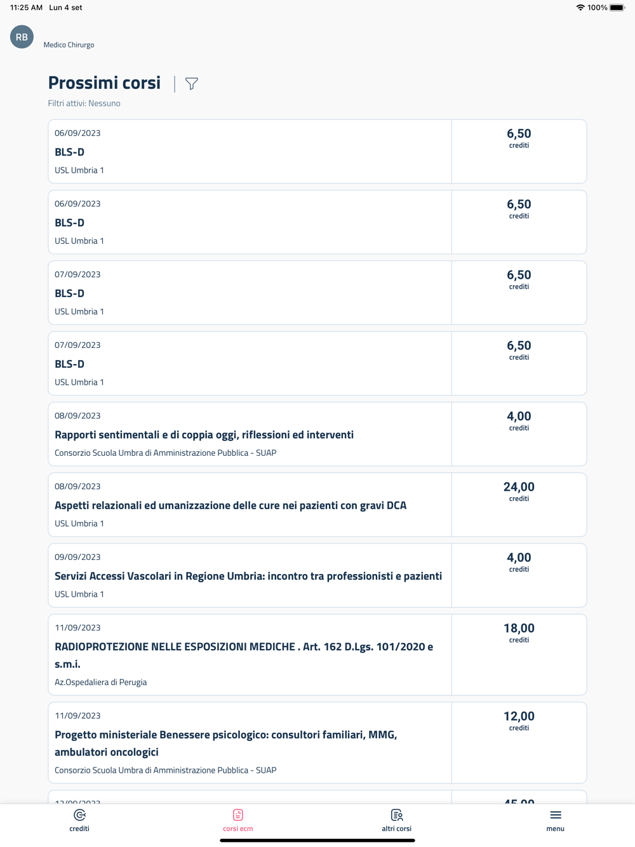Image resolution: width=635 pixels, height=847 pixels.
Task: Tap the crediti label in bottom bar
Action: click(x=79, y=829)
